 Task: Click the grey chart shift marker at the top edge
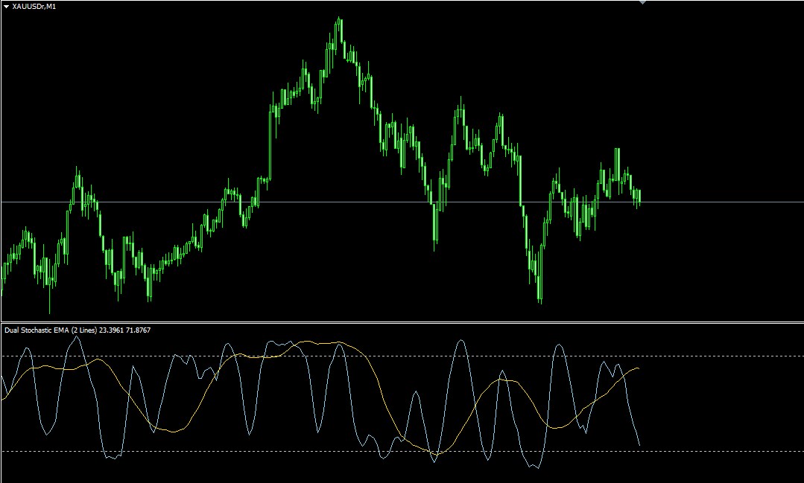[642, 2]
